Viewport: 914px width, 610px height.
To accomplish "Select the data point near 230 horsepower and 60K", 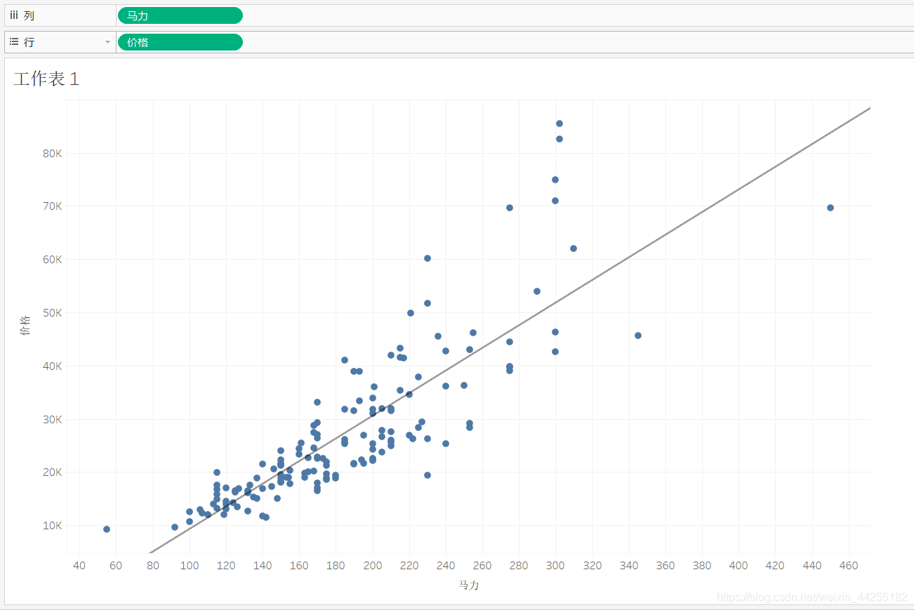I will coord(428,258).
